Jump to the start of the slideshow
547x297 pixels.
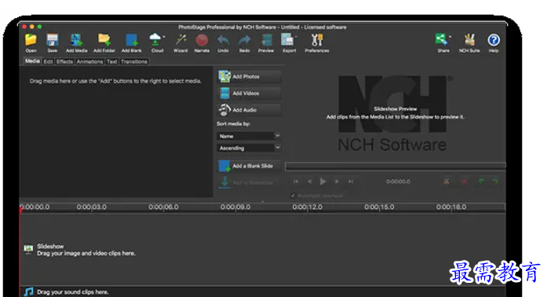pyautogui.click(x=296, y=181)
